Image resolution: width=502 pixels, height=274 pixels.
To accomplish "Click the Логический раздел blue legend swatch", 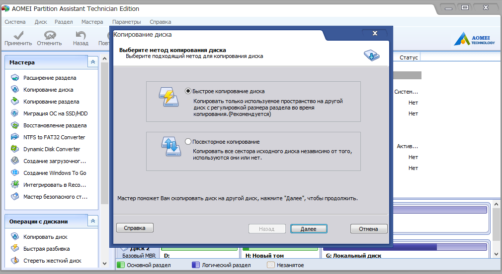I will click(196, 265).
